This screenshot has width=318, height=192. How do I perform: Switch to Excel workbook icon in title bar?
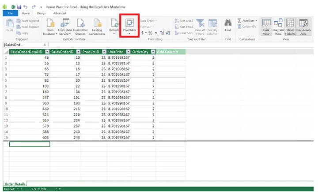tap(13, 7)
